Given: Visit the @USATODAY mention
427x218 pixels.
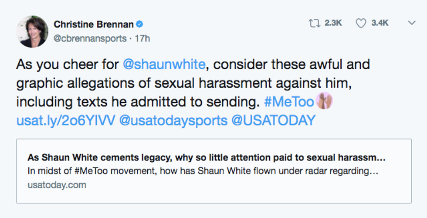Looking at the screenshot, I should [273, 121].
